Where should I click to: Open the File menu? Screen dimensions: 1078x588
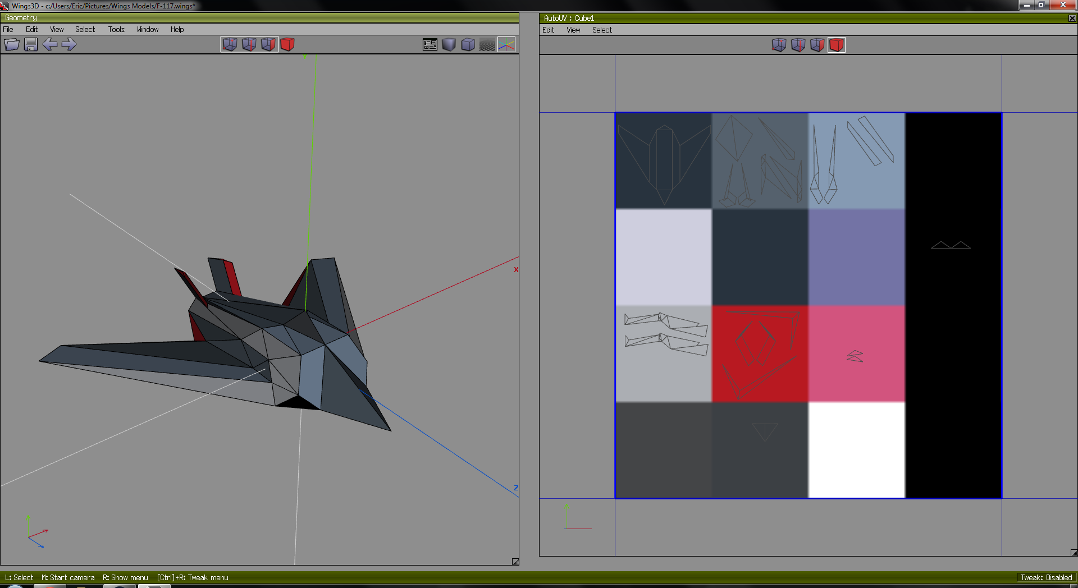click(x=8, y=29)
